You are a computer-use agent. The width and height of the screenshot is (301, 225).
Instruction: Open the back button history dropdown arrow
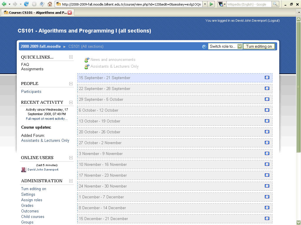9,4
